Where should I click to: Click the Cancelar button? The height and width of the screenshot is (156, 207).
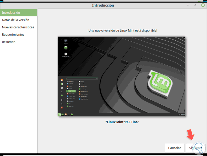(x=174, y=148)
